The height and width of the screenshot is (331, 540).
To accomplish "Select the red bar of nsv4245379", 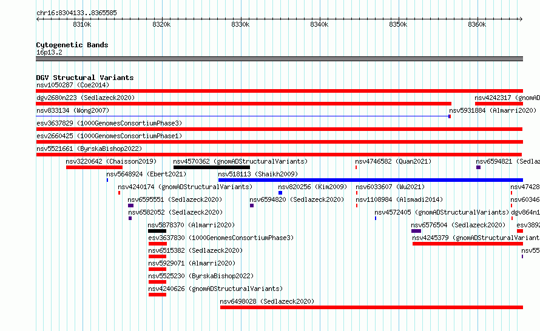I will [x=468, y=244].
